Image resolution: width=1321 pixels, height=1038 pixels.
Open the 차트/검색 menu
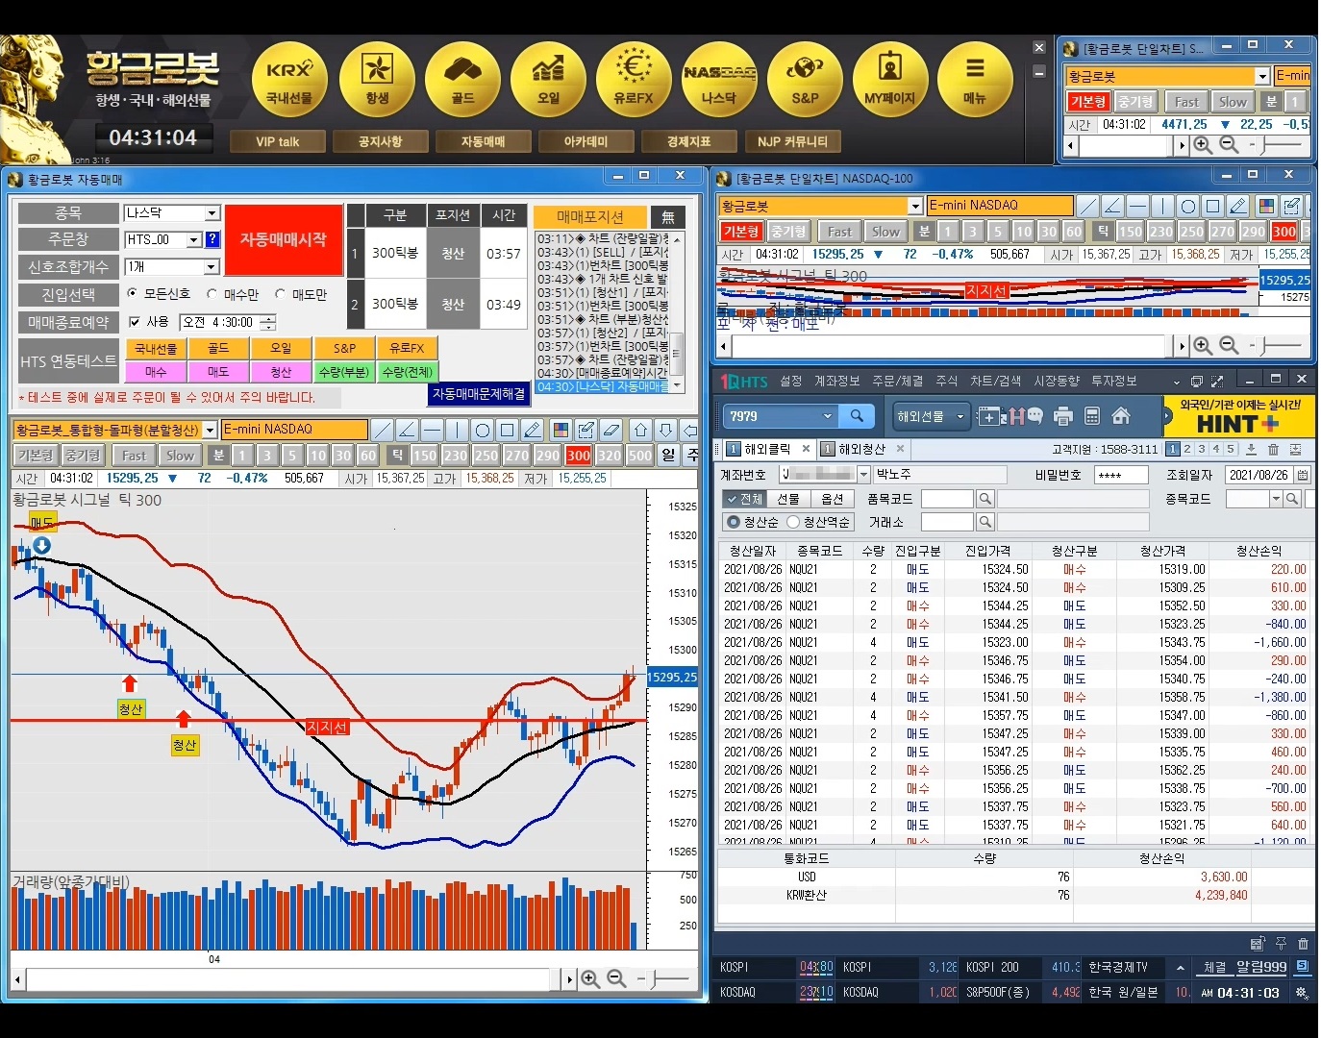(x=995, y=381)
